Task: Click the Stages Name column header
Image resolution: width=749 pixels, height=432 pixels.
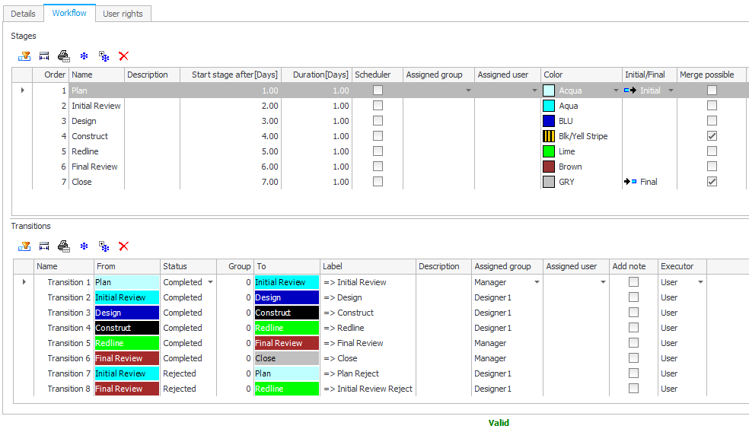Action: tap(97, 75)
